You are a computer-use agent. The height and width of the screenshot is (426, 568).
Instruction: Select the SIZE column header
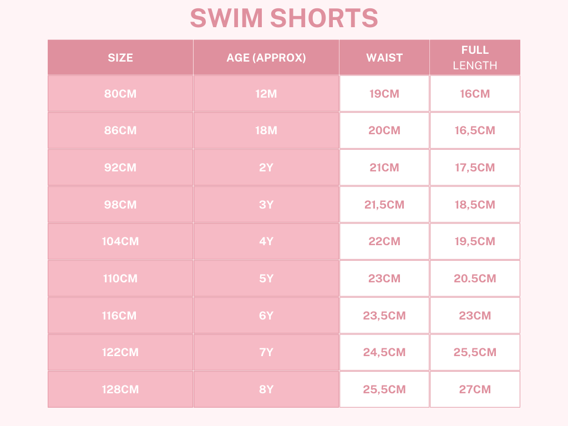click(120, 58)
